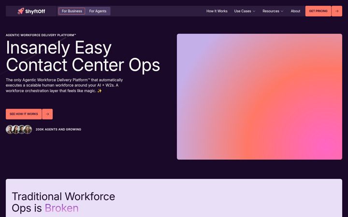The image size is (348, 217).
Task: Click the AGENTIC WORKFORCE DELIVERY PLATFORM label
Action: point(41,35)
